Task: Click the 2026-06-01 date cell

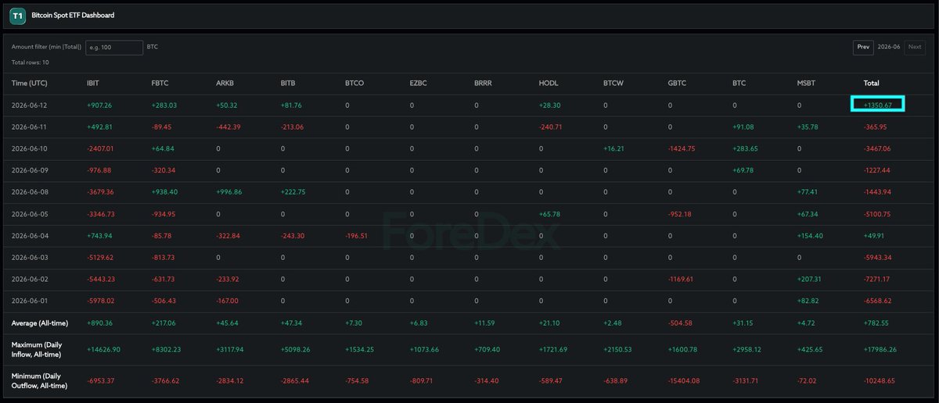Action: 28,301
